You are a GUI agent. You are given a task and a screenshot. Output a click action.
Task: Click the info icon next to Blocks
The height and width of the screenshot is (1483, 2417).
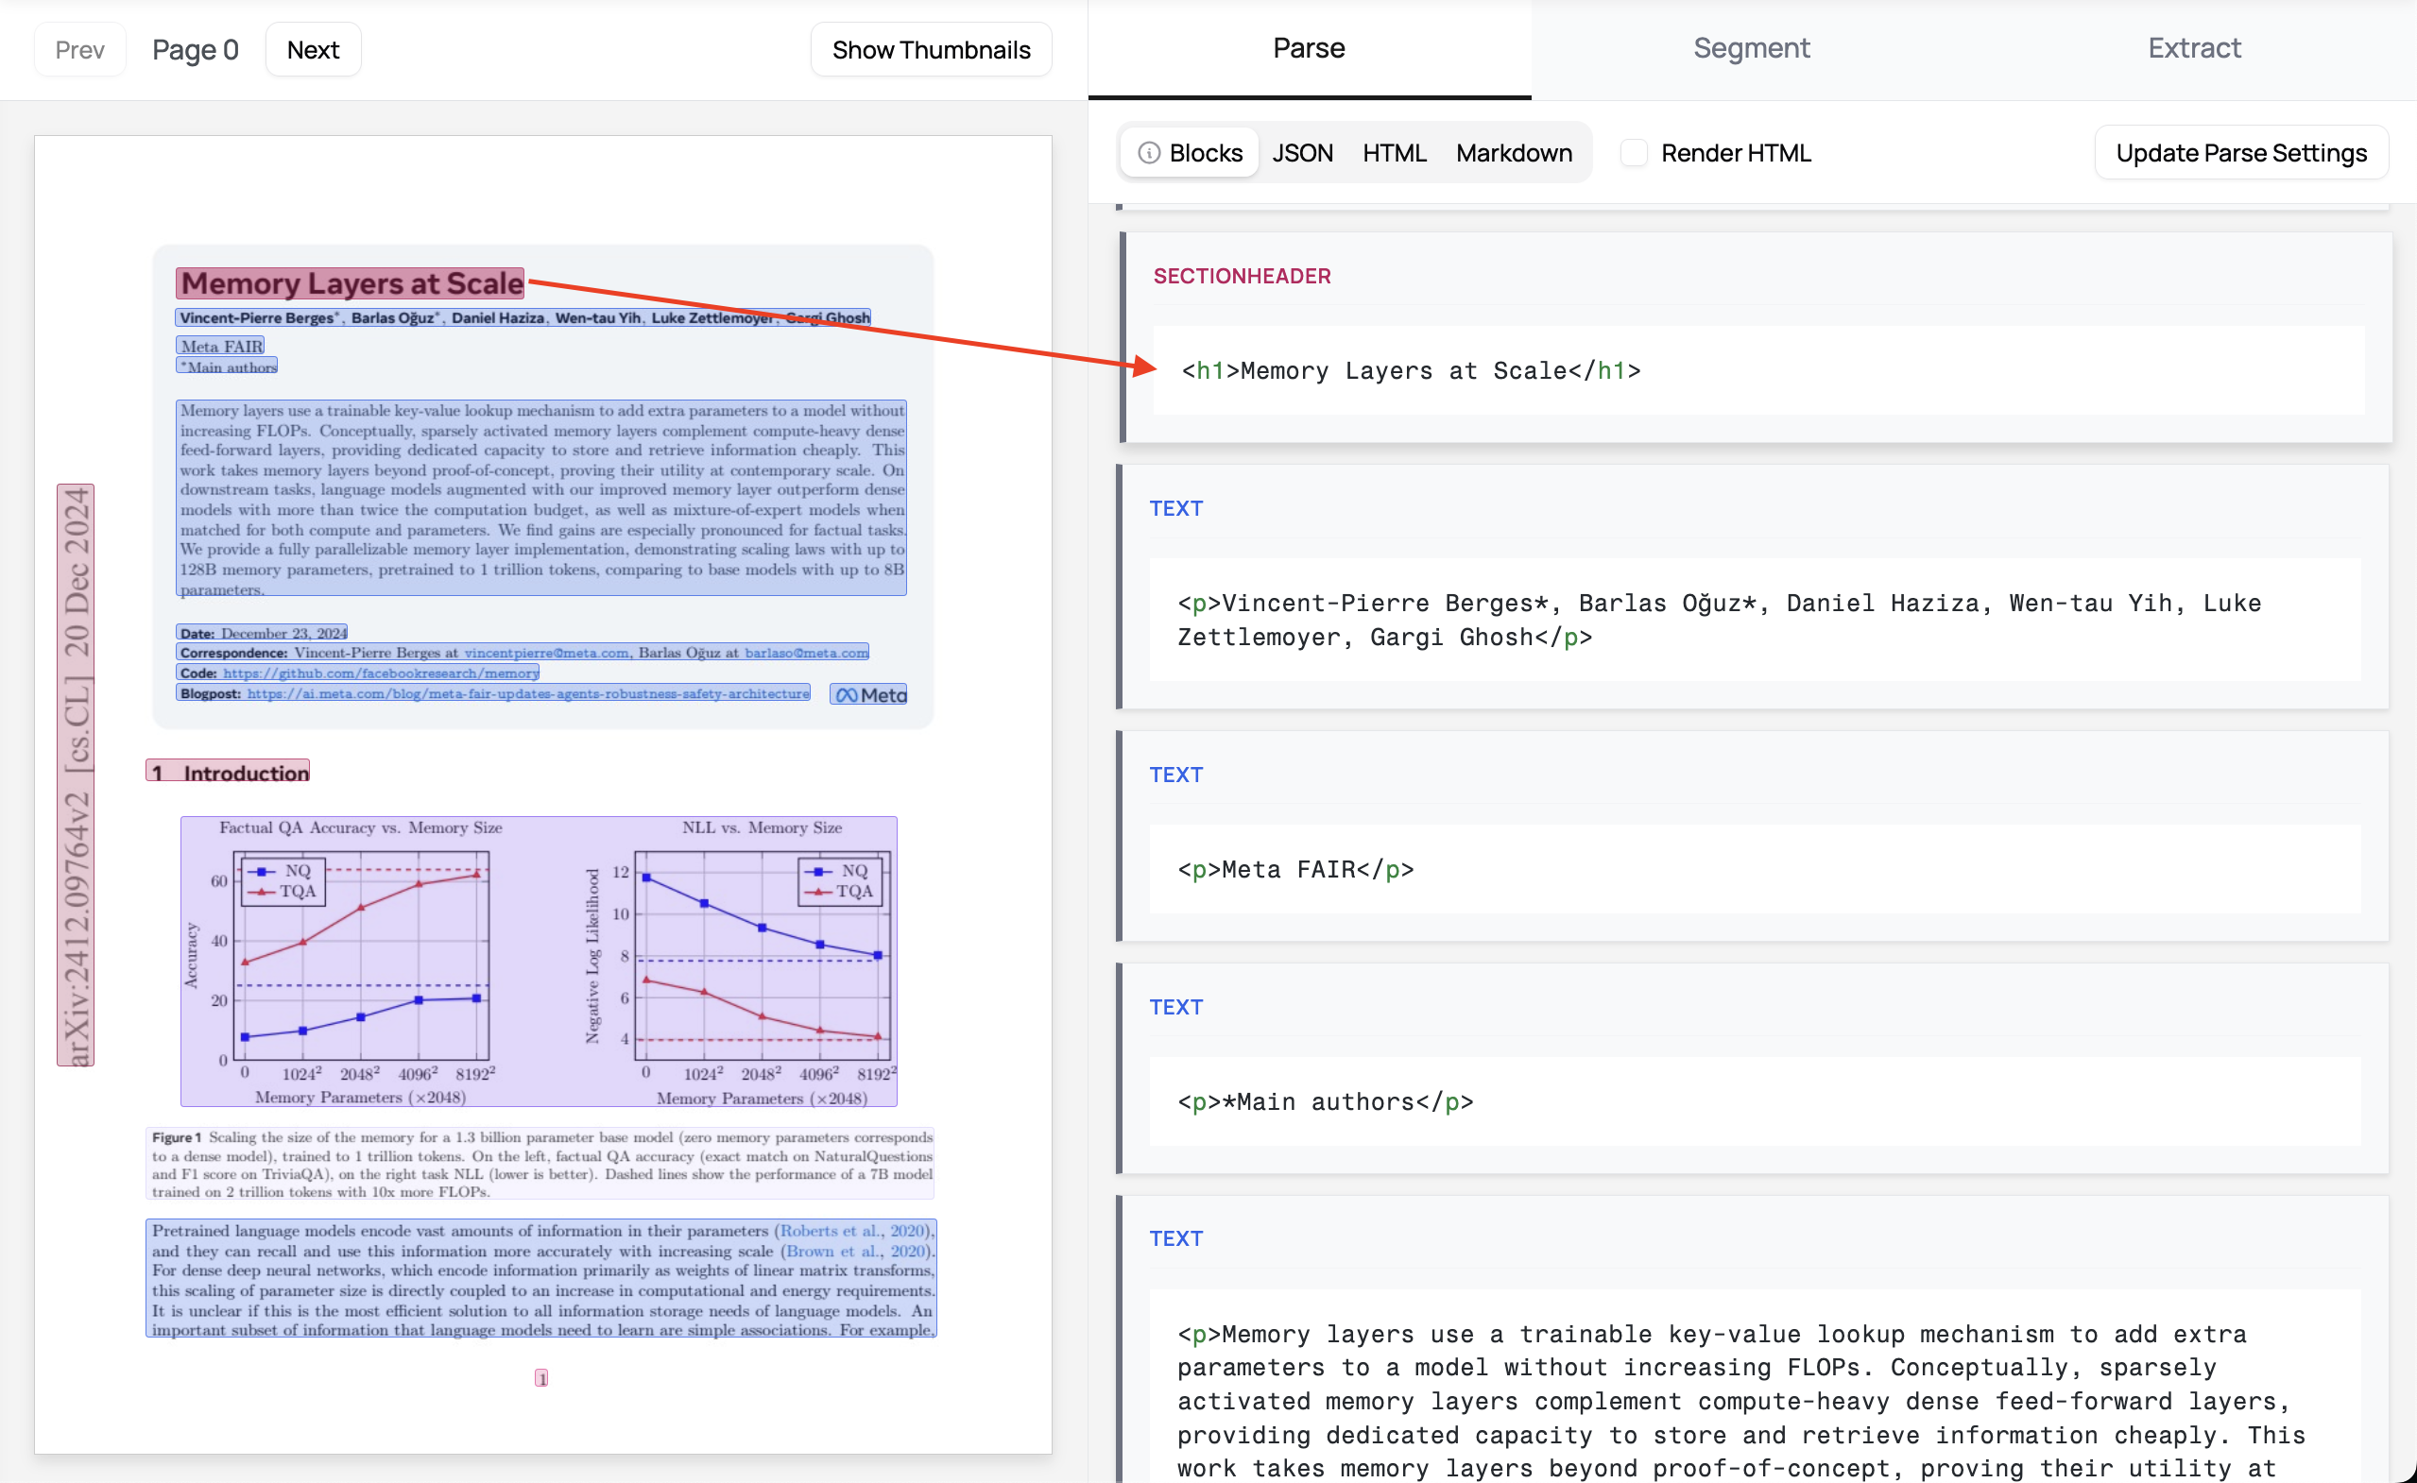pyautogui.click(x=1149, y=153)
